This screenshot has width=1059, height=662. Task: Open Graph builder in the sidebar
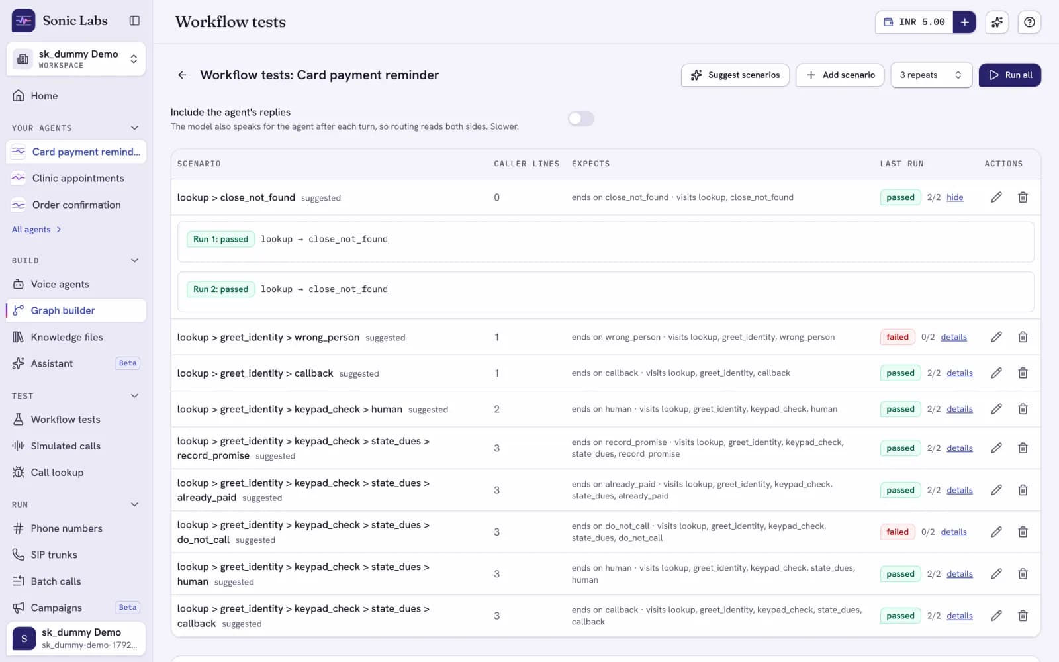click(x=76, y=310)
